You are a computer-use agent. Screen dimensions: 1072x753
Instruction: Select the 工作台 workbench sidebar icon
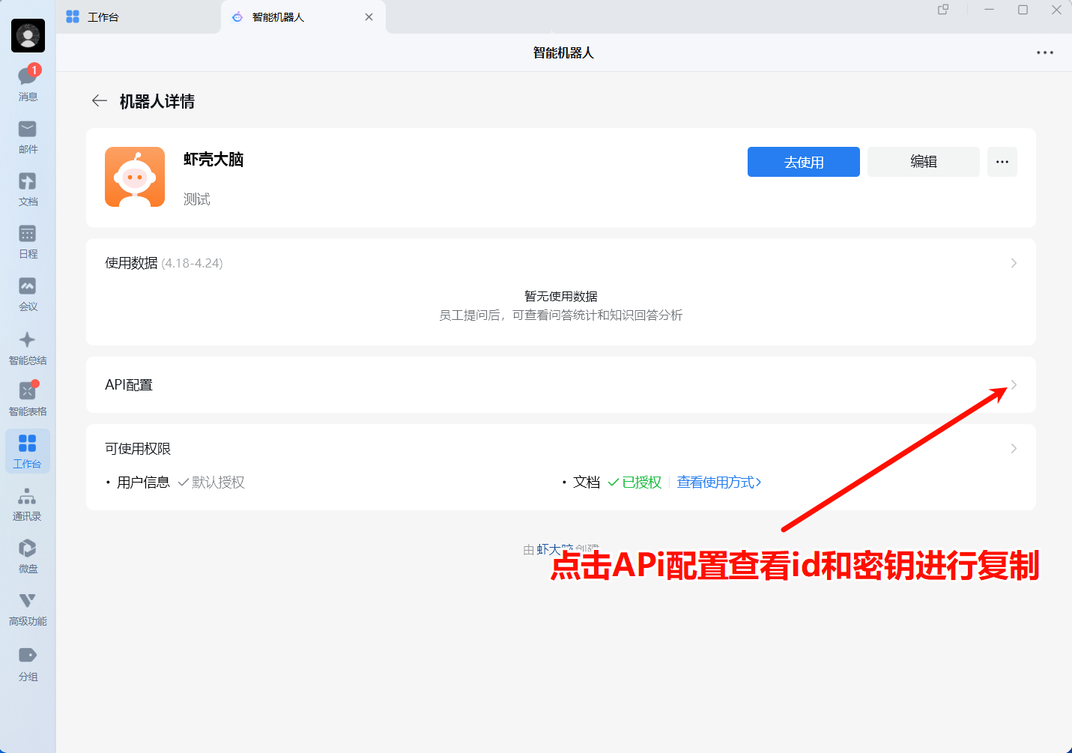click(28, 451)
